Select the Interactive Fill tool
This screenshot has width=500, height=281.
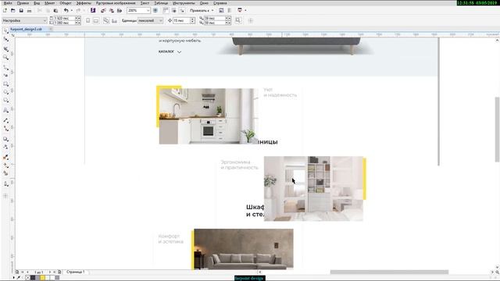5,165
